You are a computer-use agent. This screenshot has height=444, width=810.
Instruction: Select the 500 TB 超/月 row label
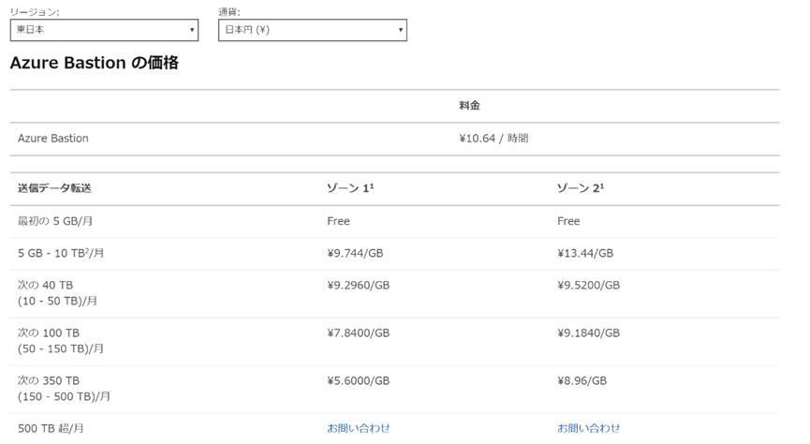click(51, 428)
